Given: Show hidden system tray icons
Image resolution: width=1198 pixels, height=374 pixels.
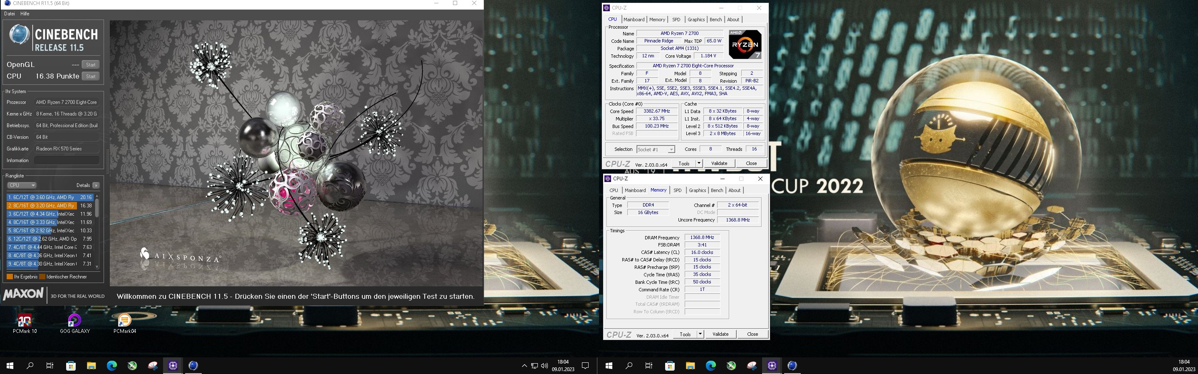Looking at the screenshot, I should [x=524, y=366].
